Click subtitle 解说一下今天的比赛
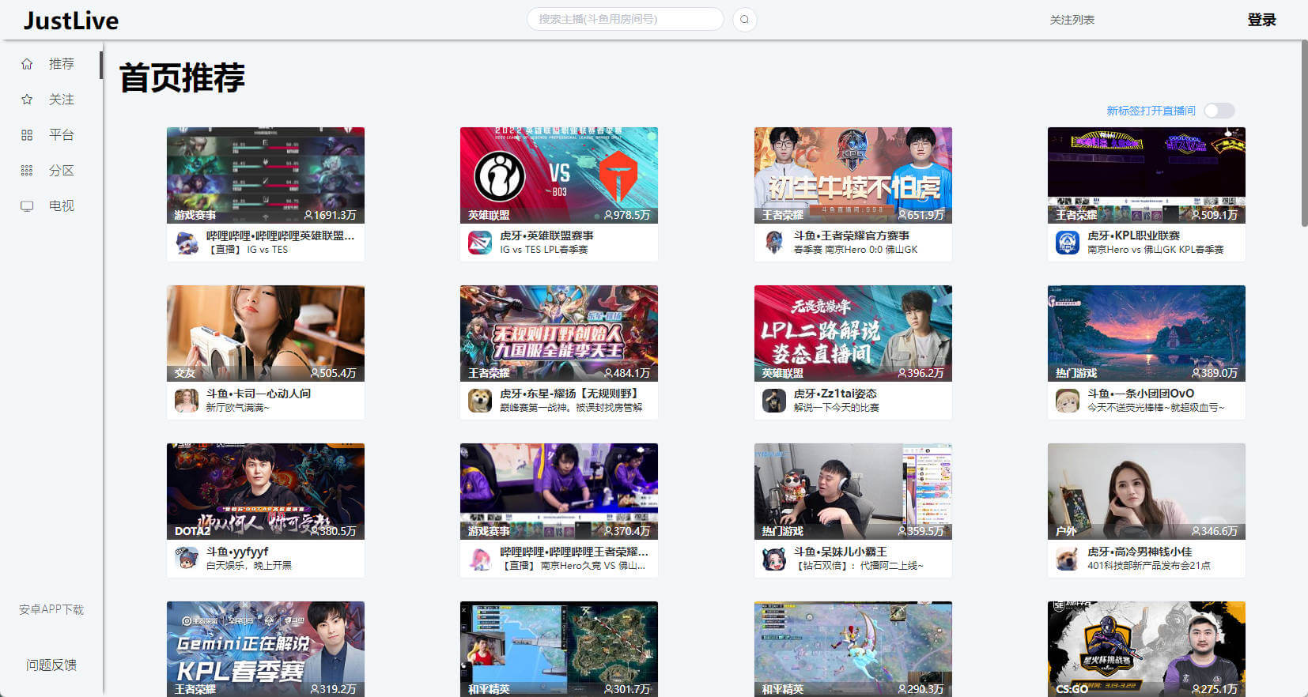Image resolution: width=1308 pixels, height=697 pixels. click(837, 408)
